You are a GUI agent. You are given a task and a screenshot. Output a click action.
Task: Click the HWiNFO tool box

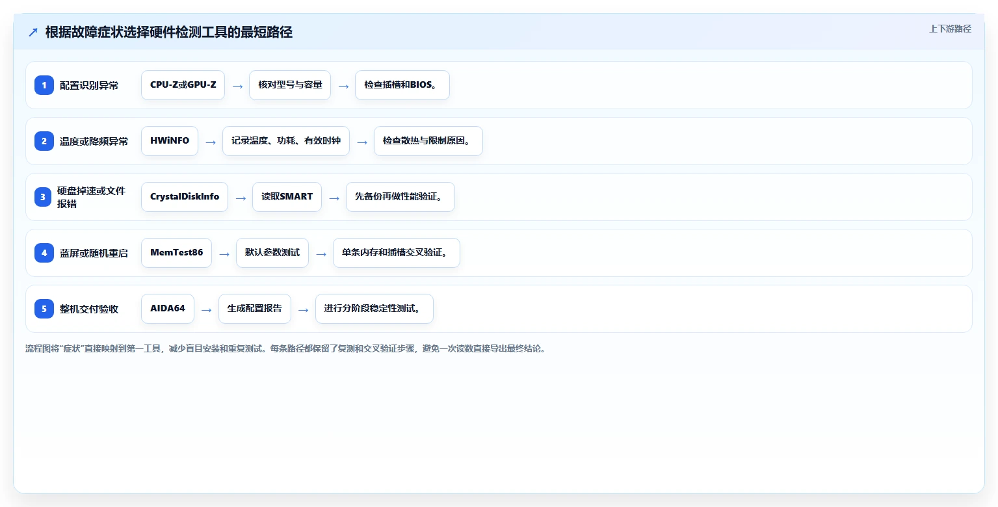point(170,141)
